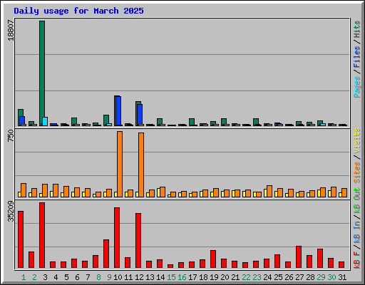Click day label 25 on the x-axis
Image resolution: width=365 pixels, height=285 pixels.
click(278, 277)
